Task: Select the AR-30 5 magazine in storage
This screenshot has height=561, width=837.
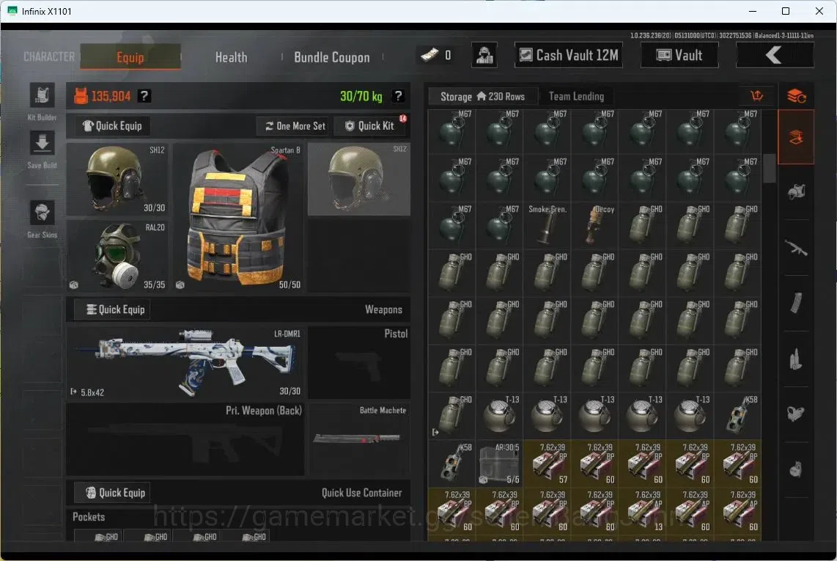Action: [x=499, y=463]
